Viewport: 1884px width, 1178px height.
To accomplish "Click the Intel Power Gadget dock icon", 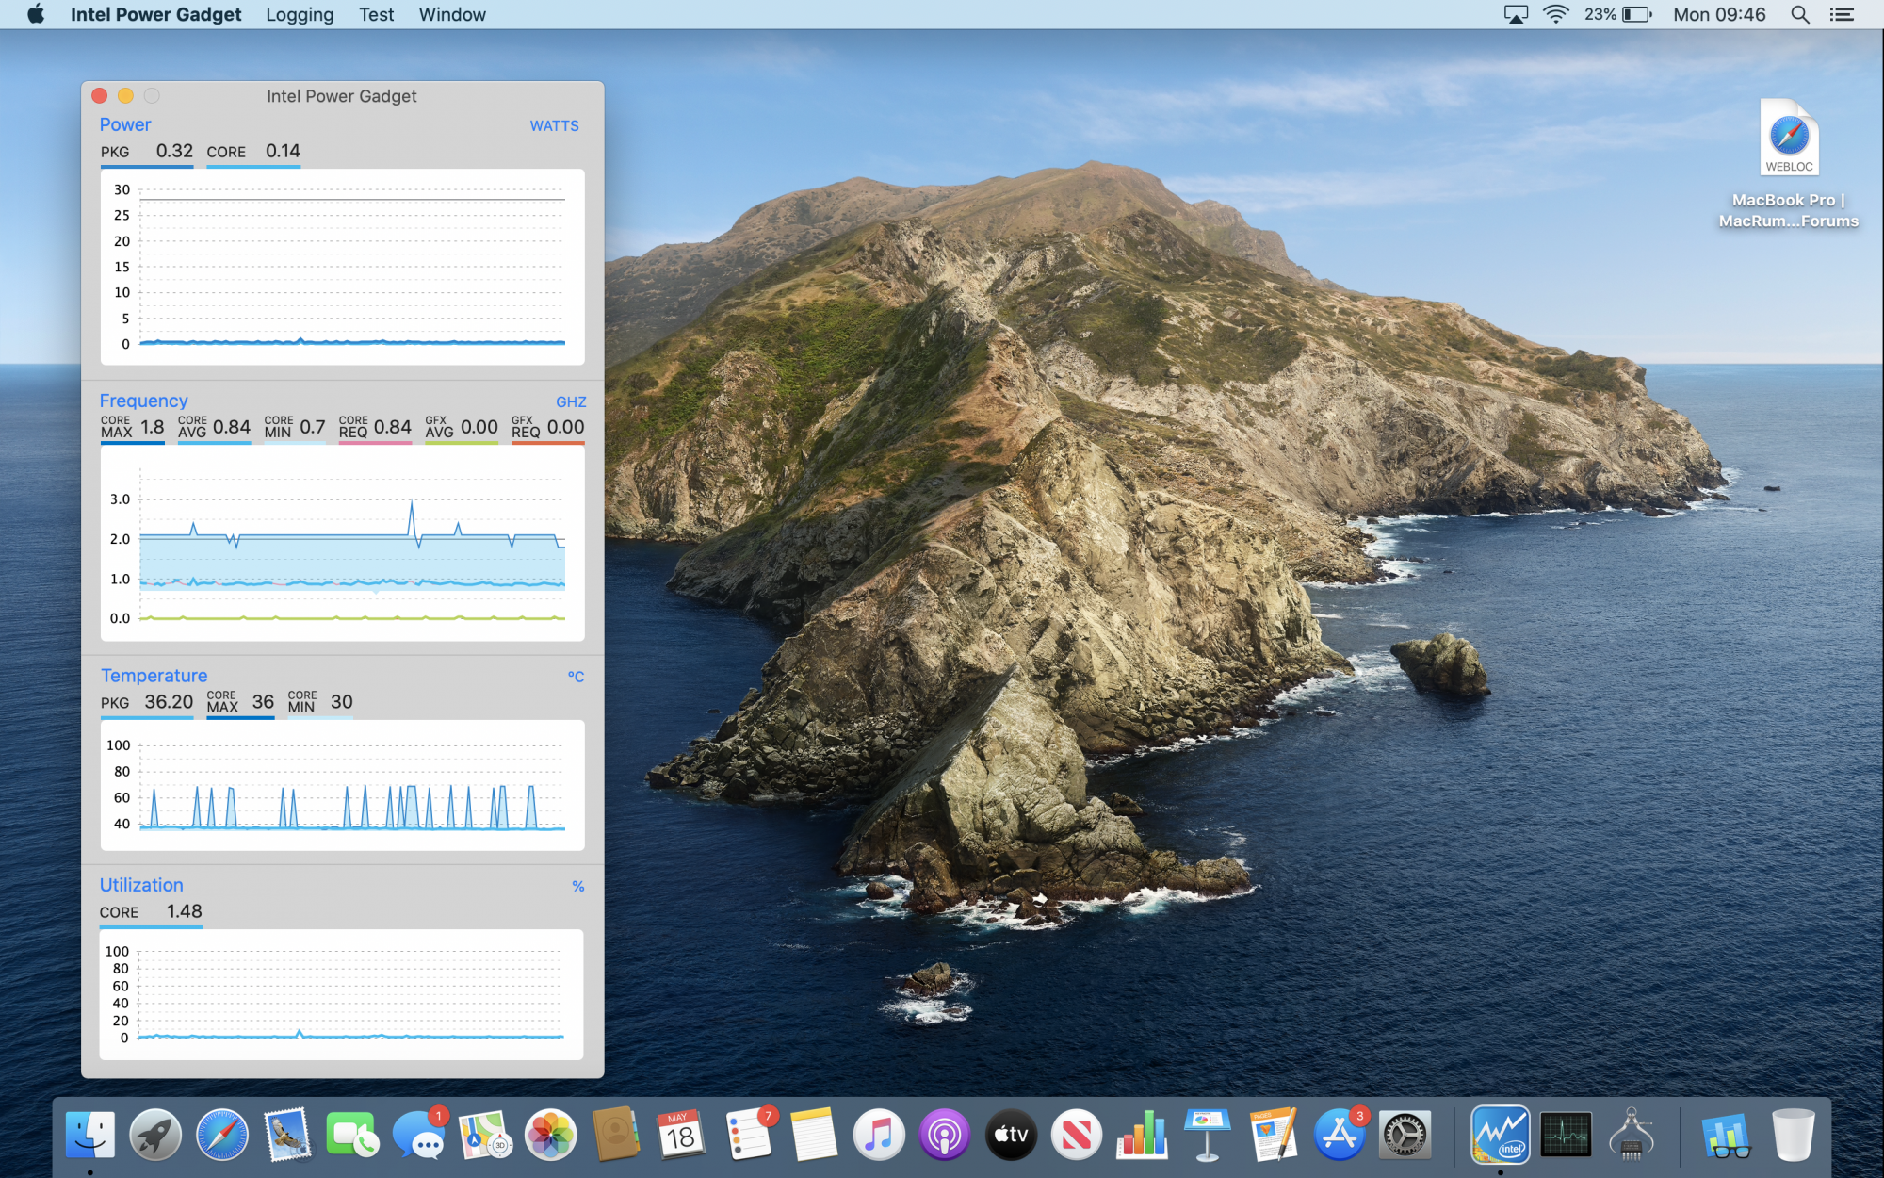I will coord(1500,1134).
